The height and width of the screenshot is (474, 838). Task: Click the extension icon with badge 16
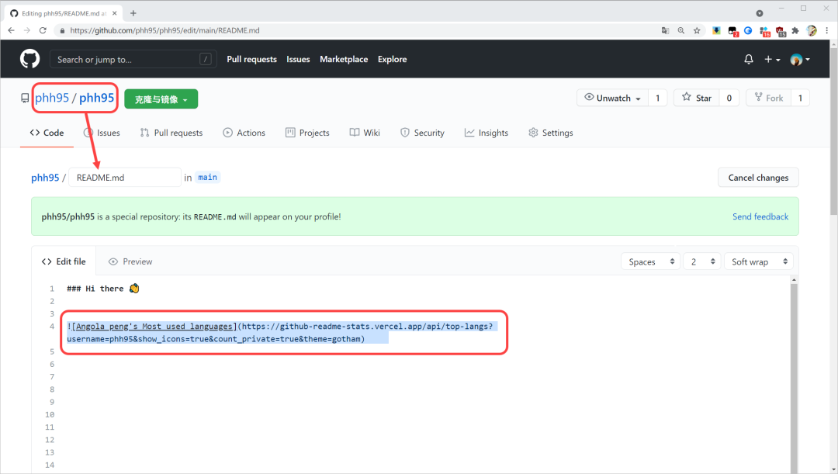[765, 31]
